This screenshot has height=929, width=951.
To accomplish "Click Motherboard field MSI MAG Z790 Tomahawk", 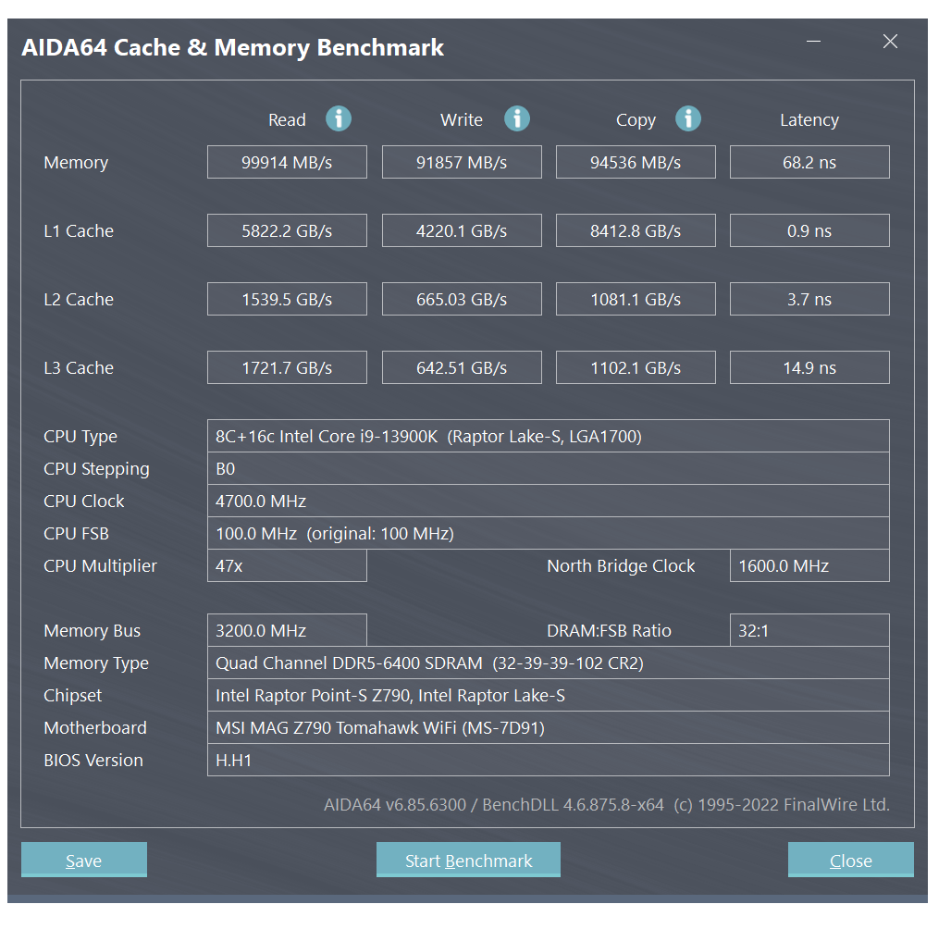I will tap(549, 727).
